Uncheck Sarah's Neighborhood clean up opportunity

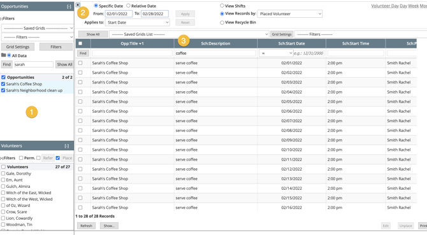[3, 90]
